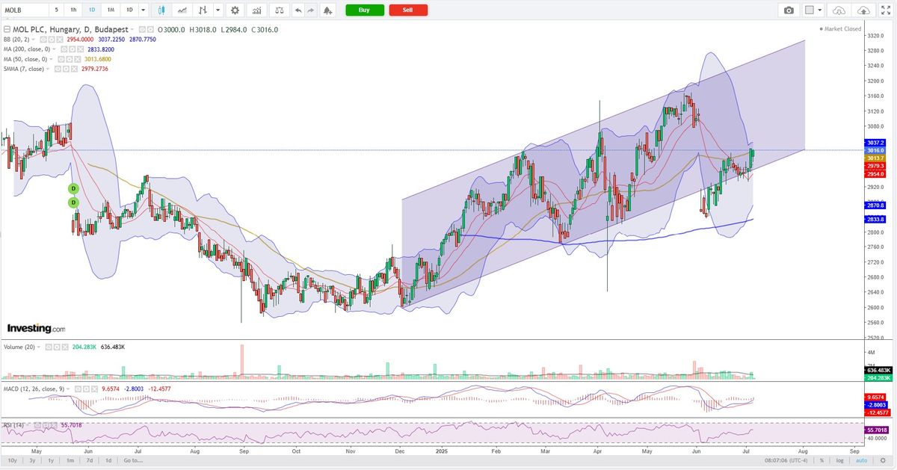Select the highlighted 1D interval
The image size is (897, 470).
[92, 10]
